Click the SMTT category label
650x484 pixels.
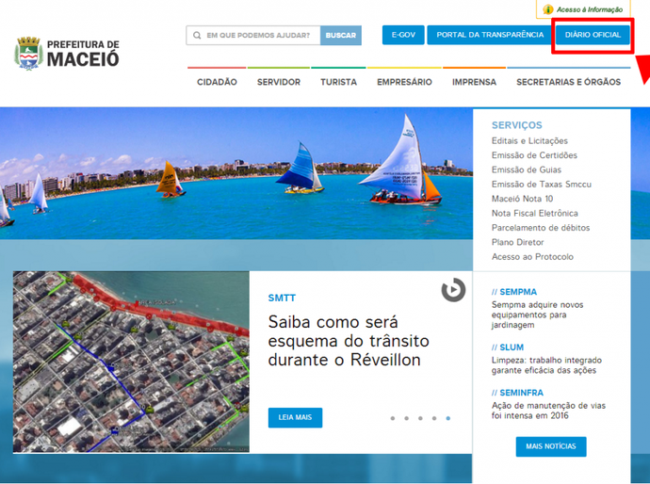pos(282,298)
